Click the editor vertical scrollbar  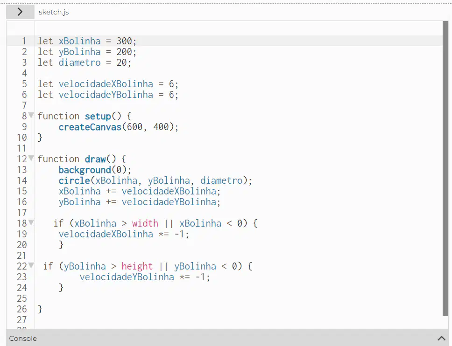pos(445,168)
